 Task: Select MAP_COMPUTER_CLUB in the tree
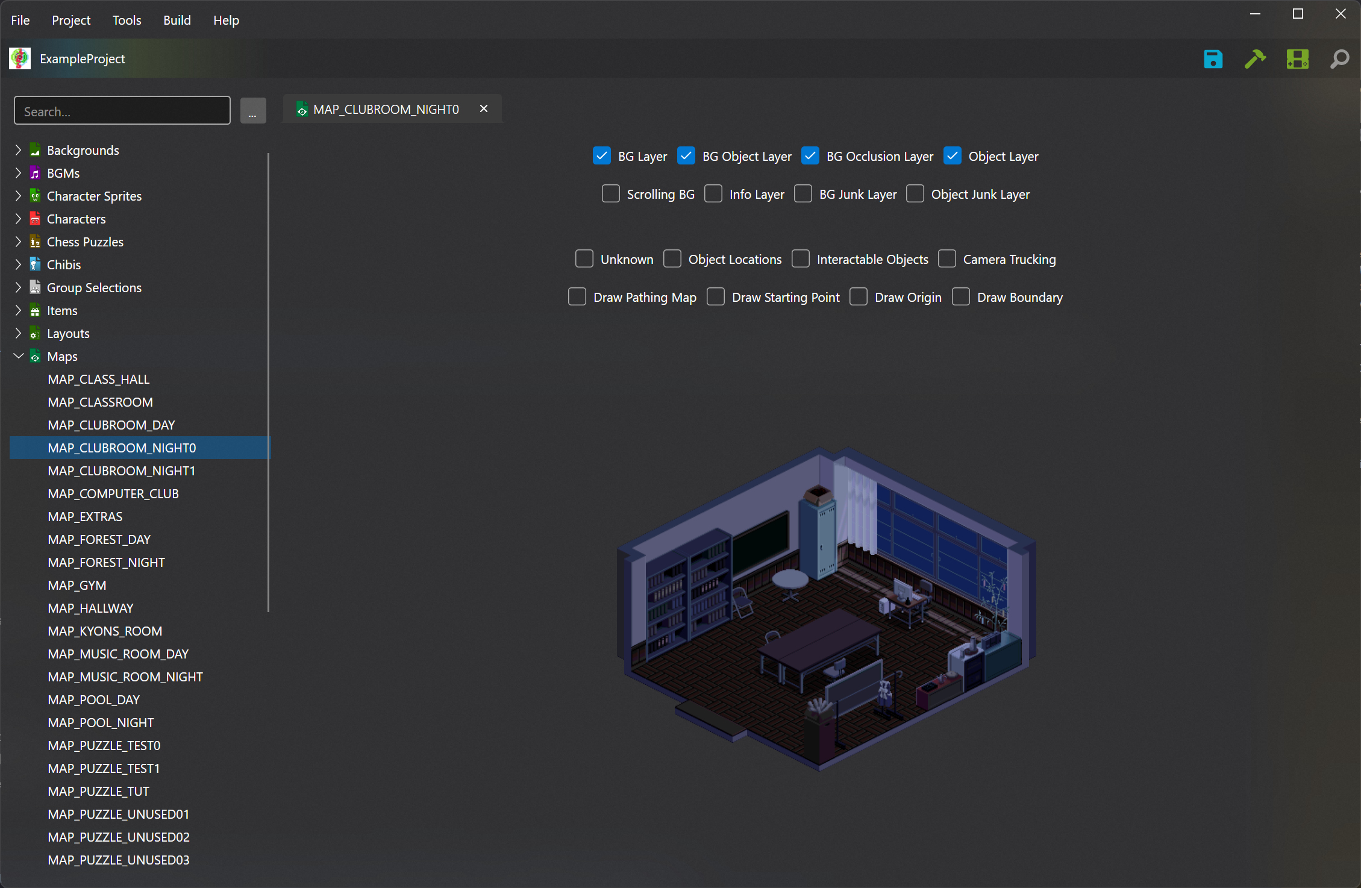coord(113,493)
